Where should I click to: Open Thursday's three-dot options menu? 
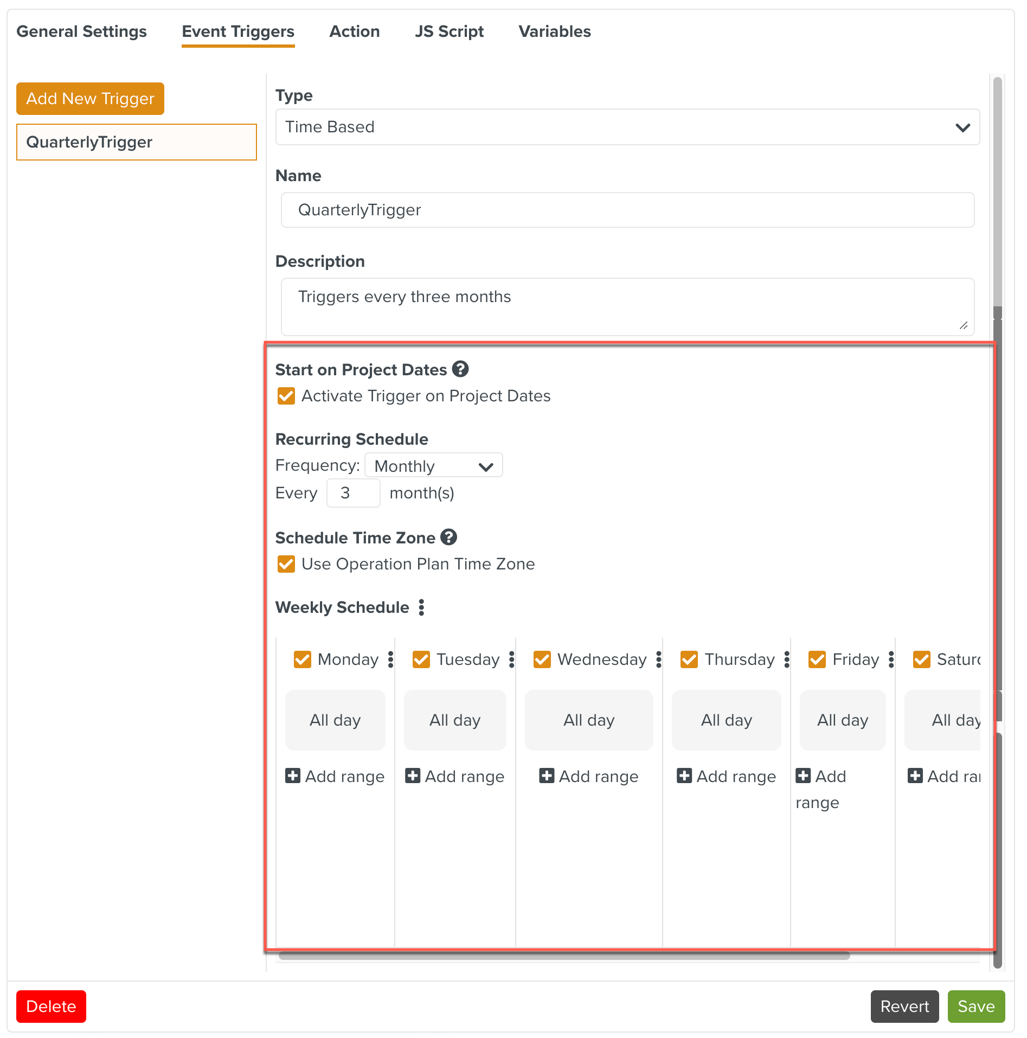click(787, 659)
